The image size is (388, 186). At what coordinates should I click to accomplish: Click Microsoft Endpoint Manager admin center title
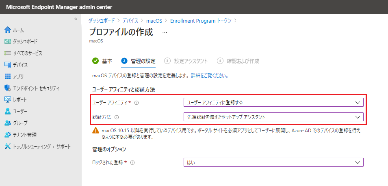tap(59, 7)
